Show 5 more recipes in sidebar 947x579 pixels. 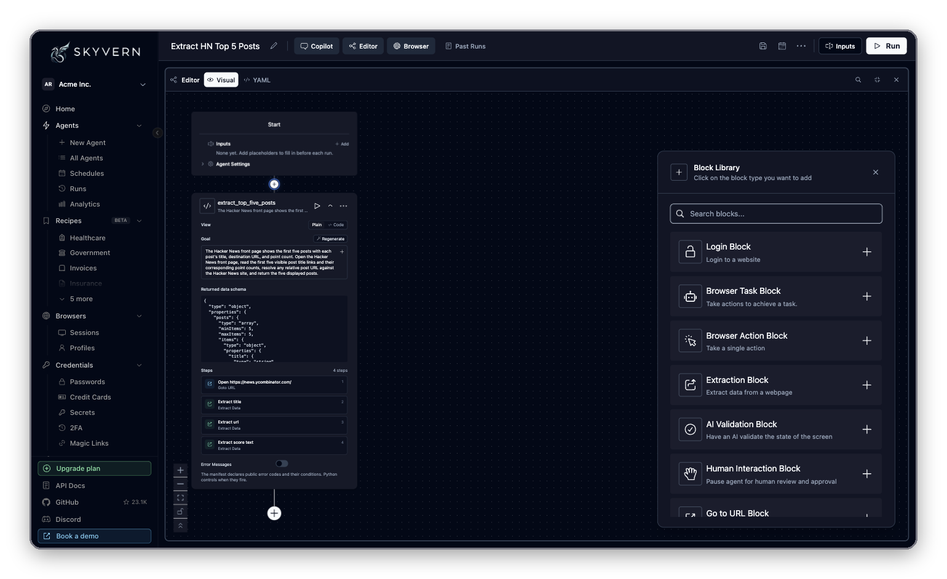[x=81, y=299]
